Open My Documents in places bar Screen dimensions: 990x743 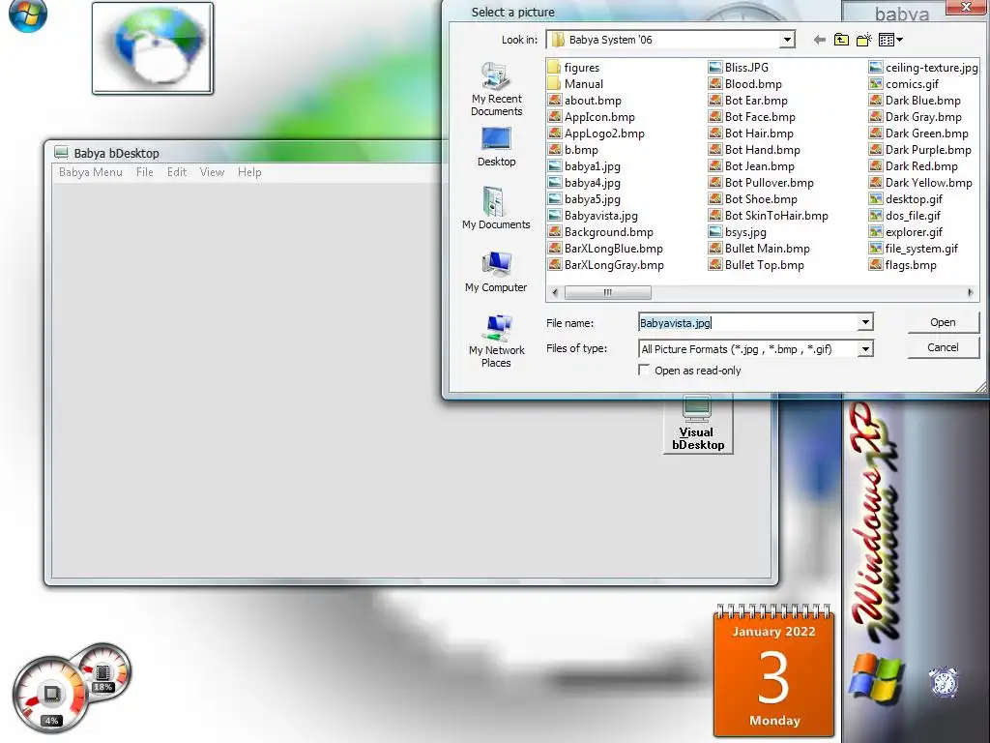[496, 209]
